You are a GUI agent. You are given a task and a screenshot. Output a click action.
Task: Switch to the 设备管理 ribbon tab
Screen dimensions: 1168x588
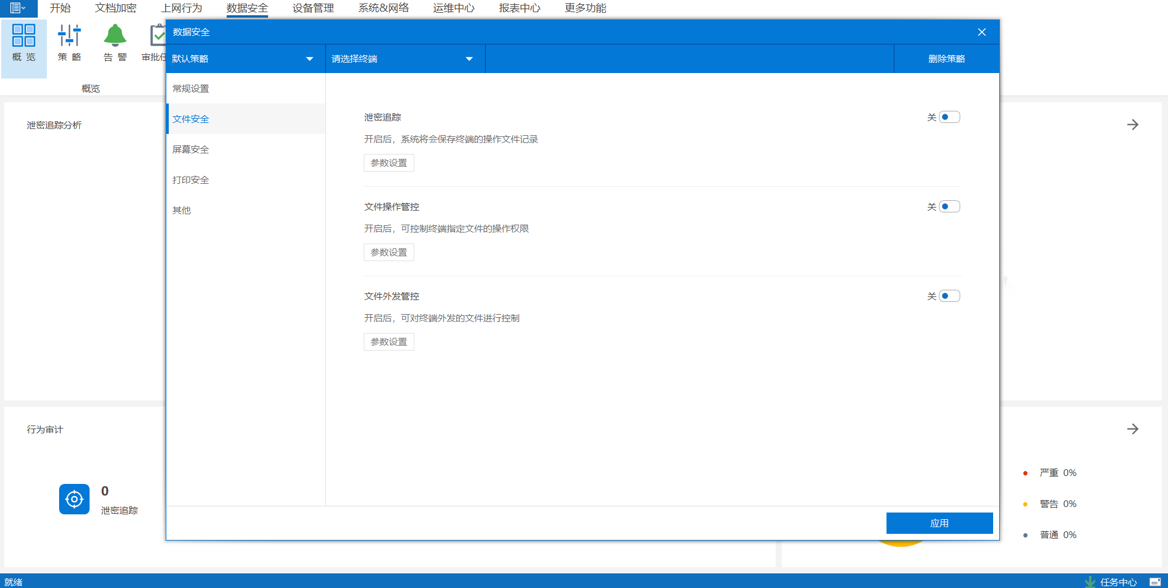(312, 8)
